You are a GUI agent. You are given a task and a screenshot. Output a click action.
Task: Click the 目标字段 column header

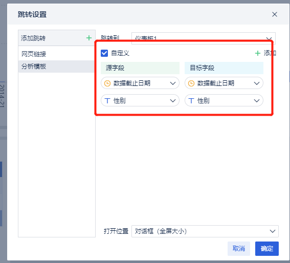pos(224,68)
